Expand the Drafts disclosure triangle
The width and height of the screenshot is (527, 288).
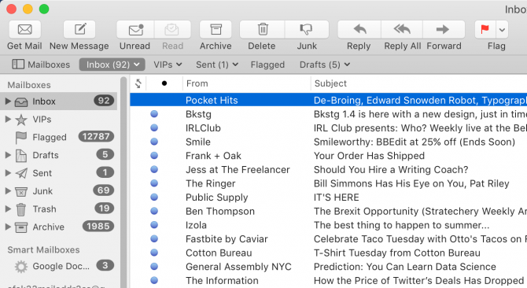click(8, 155)
